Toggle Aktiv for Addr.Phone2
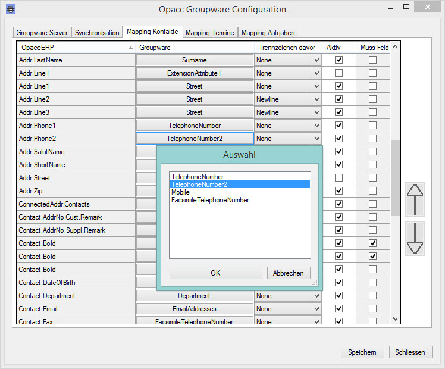 tap(339, 138)
